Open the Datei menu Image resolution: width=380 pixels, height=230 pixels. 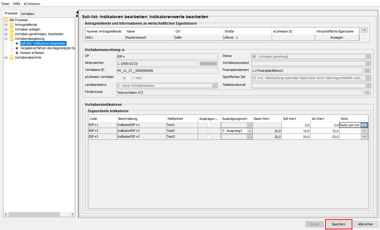click(6, 4)
